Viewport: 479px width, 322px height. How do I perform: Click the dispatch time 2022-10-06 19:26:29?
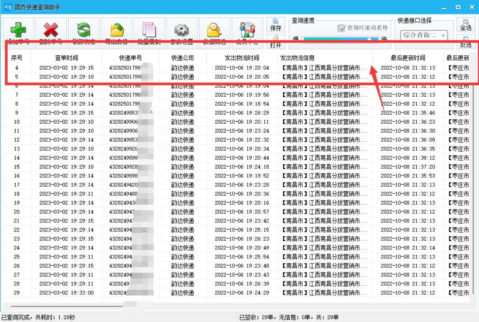242,113
